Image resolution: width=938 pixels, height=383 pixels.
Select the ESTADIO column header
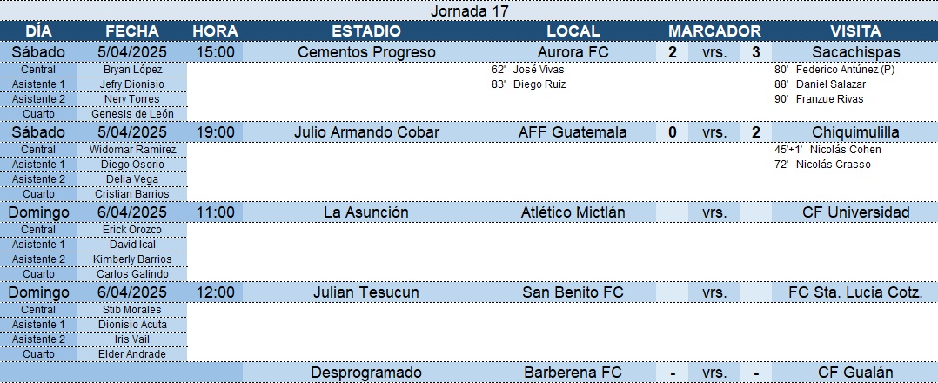366,31
